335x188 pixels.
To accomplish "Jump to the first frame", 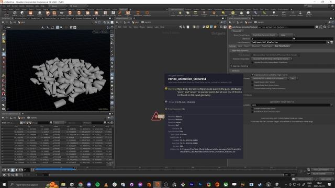I will click(x=4, y=170).
